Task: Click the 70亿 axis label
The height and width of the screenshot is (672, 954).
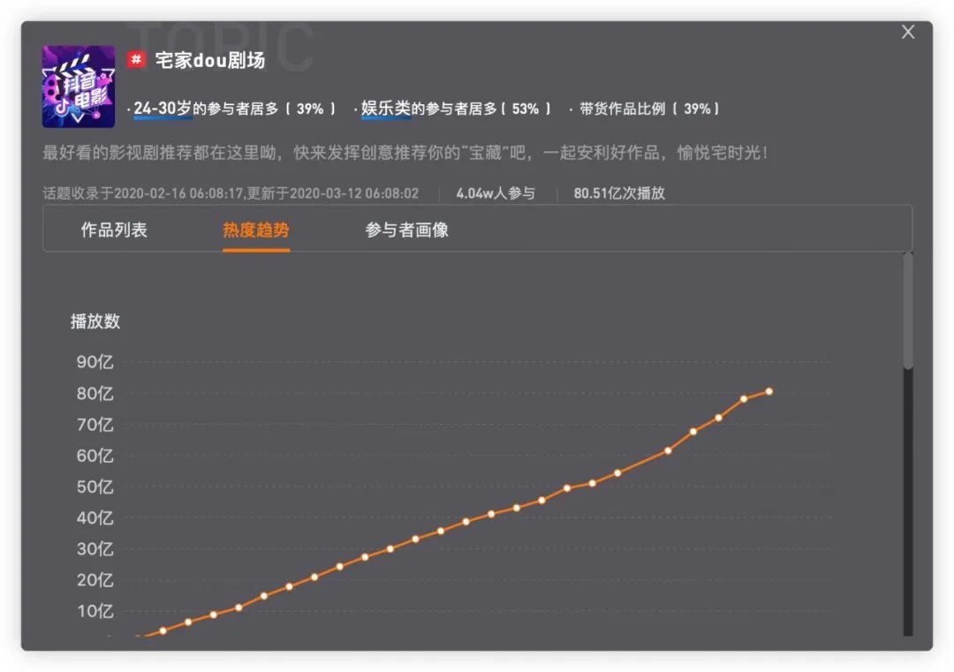Action: (95, 425)
